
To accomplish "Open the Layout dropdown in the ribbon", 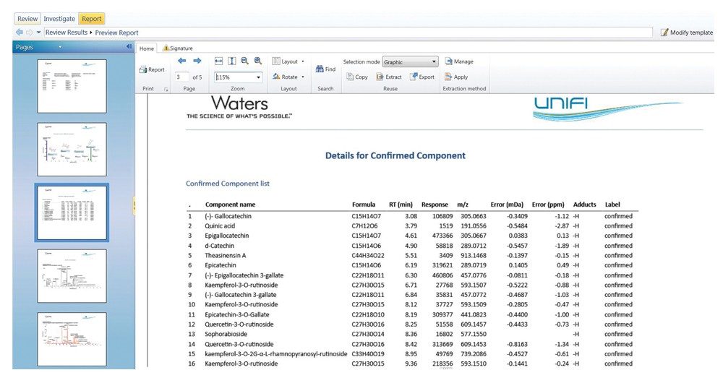I will [x=288, y=61].
